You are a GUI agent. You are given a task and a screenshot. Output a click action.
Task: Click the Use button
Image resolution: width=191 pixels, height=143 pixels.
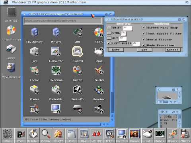click(x=144, y=50)
